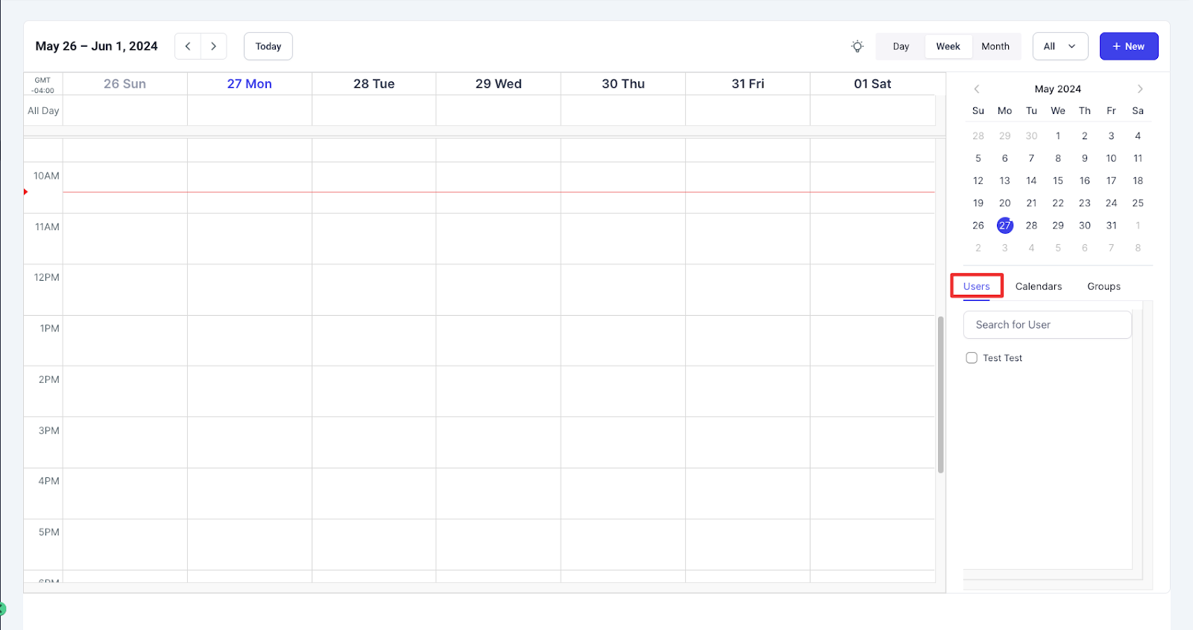
Task: Switch to Week view
Action: click(948, 46)
